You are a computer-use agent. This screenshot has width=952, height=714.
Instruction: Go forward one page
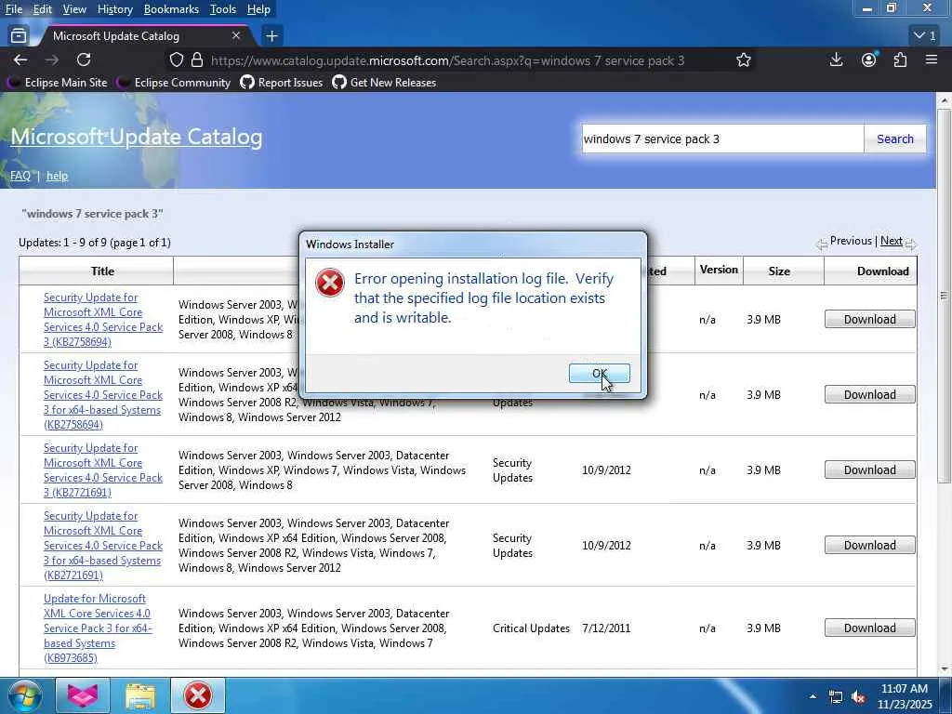(52, 59)
